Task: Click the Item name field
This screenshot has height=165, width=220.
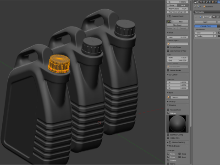Action: (179, 97)
